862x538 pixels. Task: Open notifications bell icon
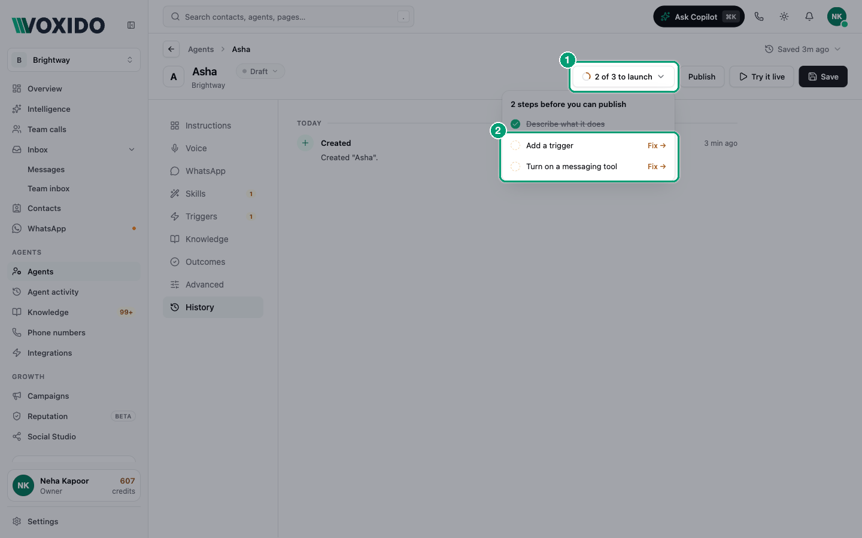coord(809,17)
